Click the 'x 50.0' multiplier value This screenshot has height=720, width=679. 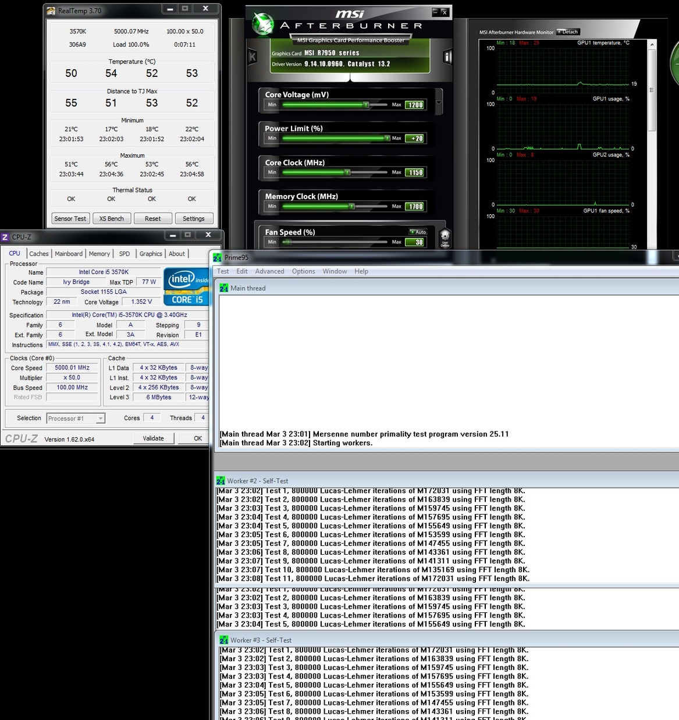click(x=72, y=377)
